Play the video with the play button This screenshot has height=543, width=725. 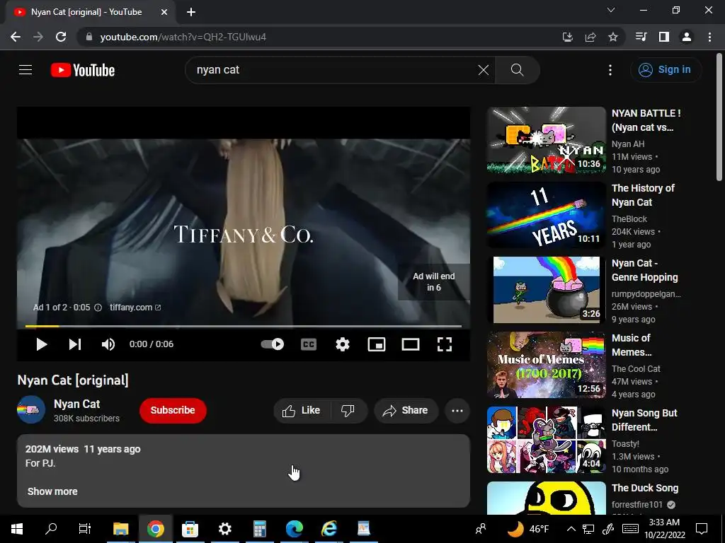[x=42, y=344]
